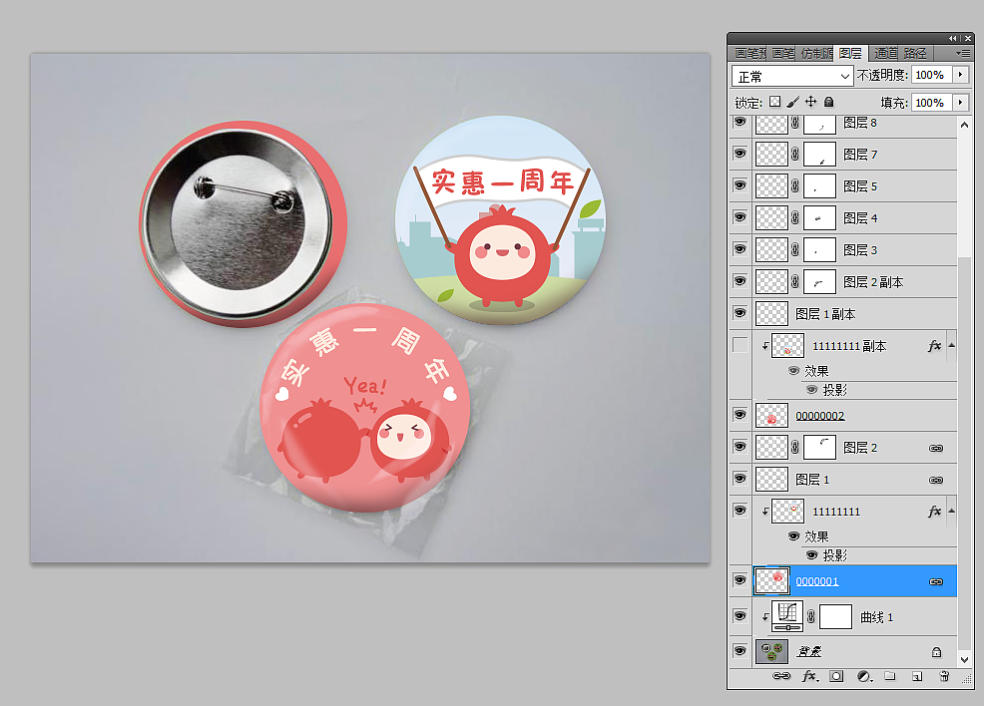Screen dimensions: 984x706
Task: Click the fx icon on layer 11111111
Action: [934, 512]
